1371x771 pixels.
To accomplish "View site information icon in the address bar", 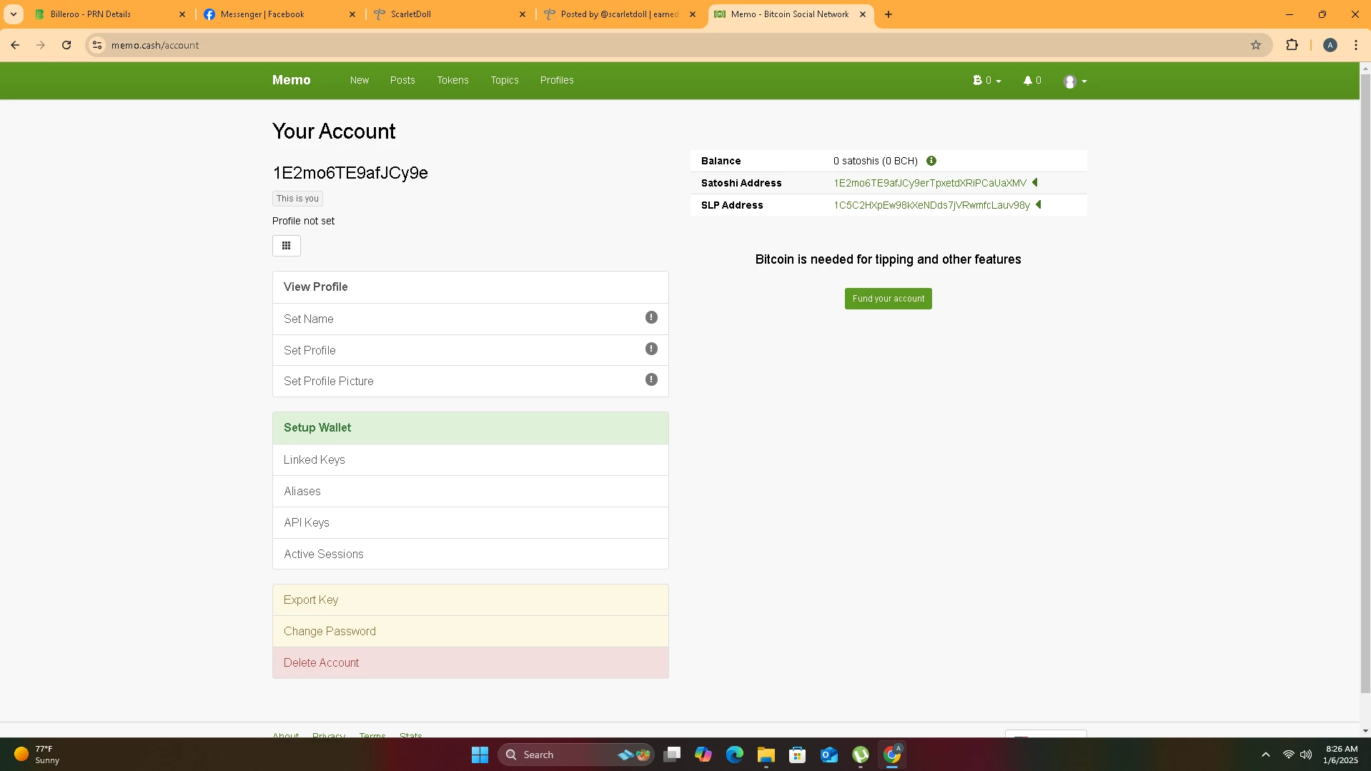I will point(97,45).
